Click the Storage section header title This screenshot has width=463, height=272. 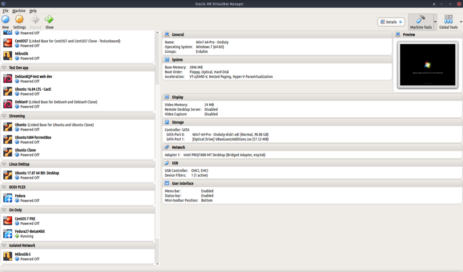tap(178, 122)
